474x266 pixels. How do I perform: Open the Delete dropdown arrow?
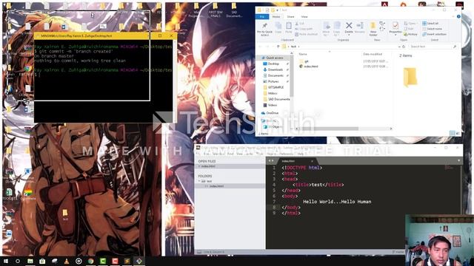[x=349, y=35]
